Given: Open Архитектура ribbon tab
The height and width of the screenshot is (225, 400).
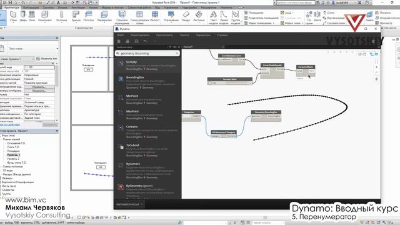Looking at the screenshot, I should [12, 7].
